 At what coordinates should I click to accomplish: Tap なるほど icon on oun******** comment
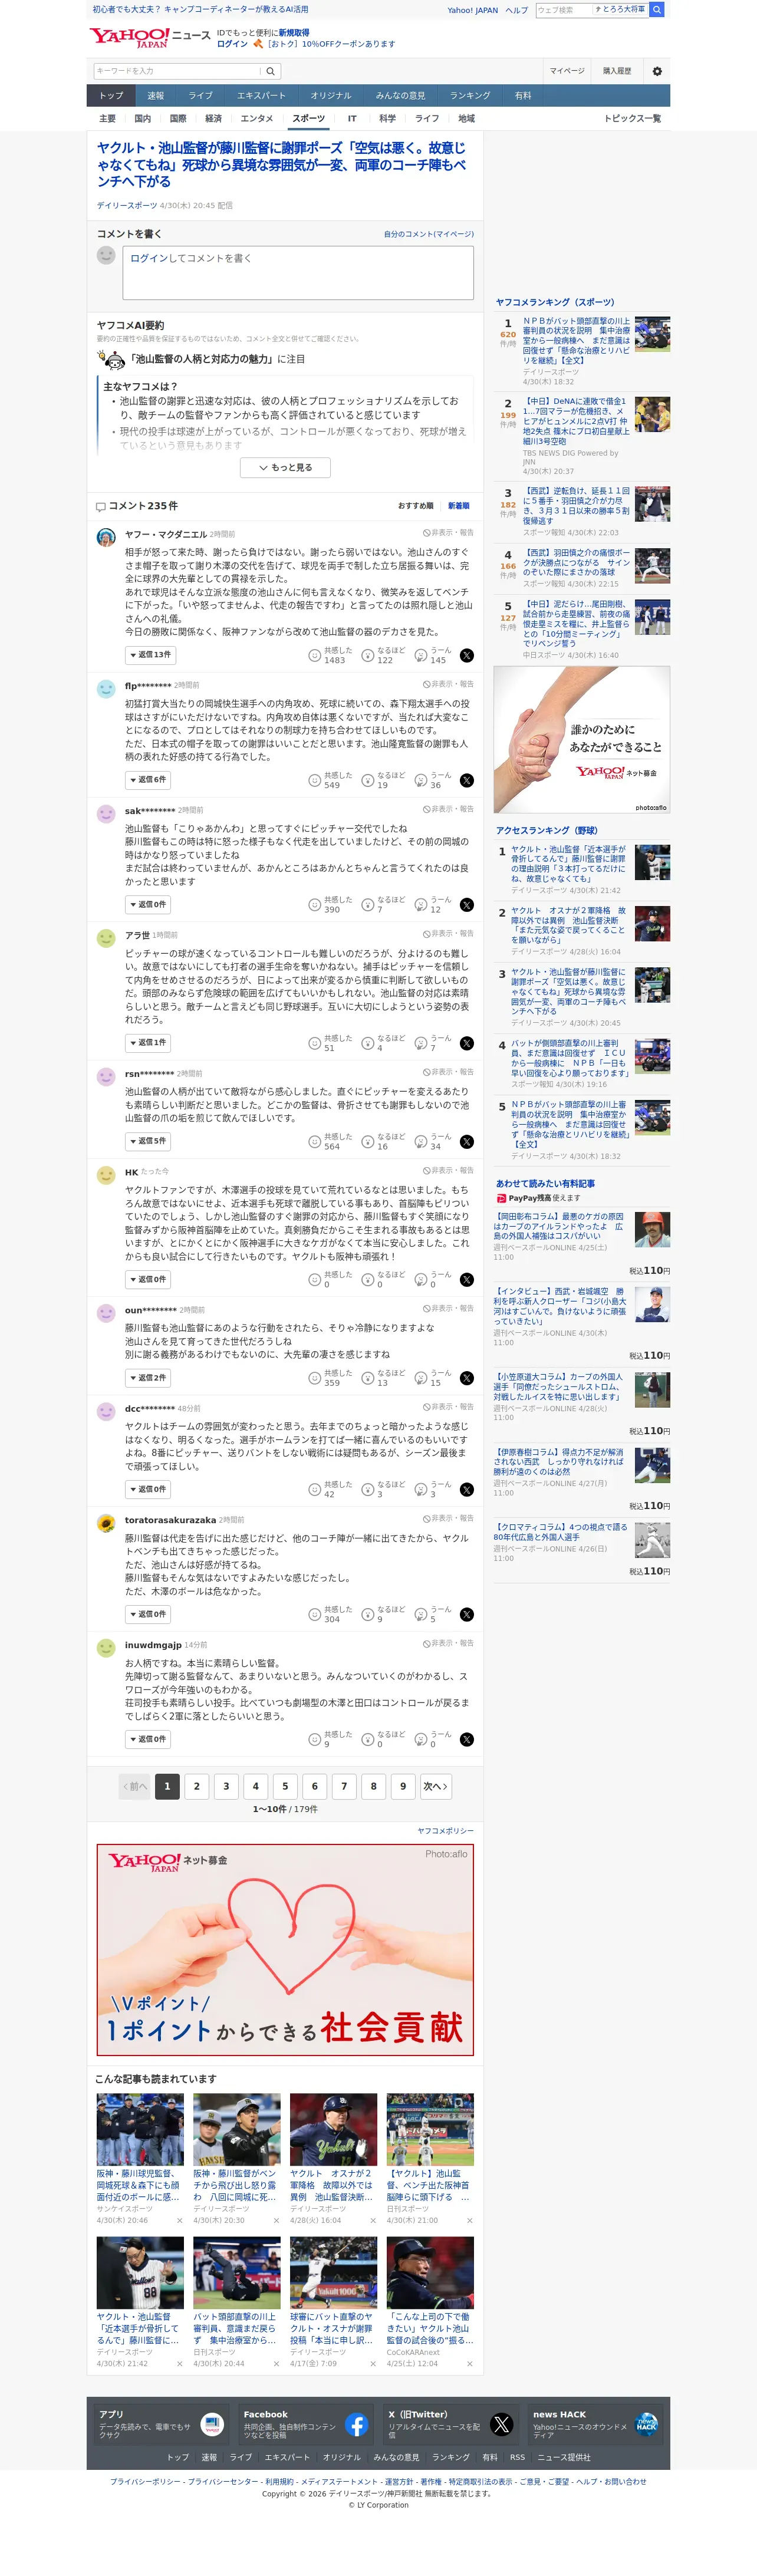tap(367, 1378)
